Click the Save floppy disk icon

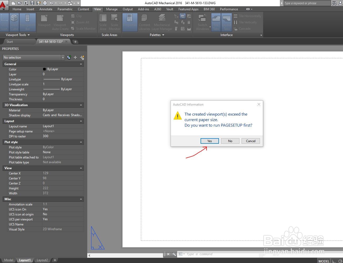[32, 3]
